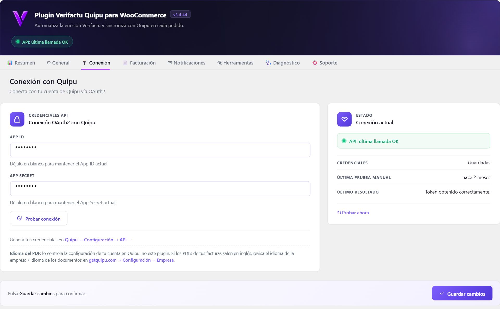Click the Wi-Fi icon in the Estado card

344,119
